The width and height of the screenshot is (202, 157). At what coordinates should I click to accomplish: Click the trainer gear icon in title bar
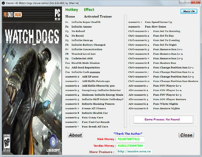[x=3, y=3]
